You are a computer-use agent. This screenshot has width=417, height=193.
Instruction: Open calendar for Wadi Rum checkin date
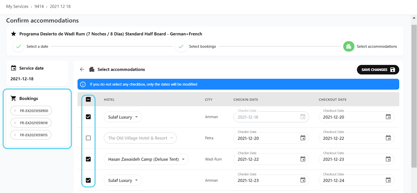point(303,159)
